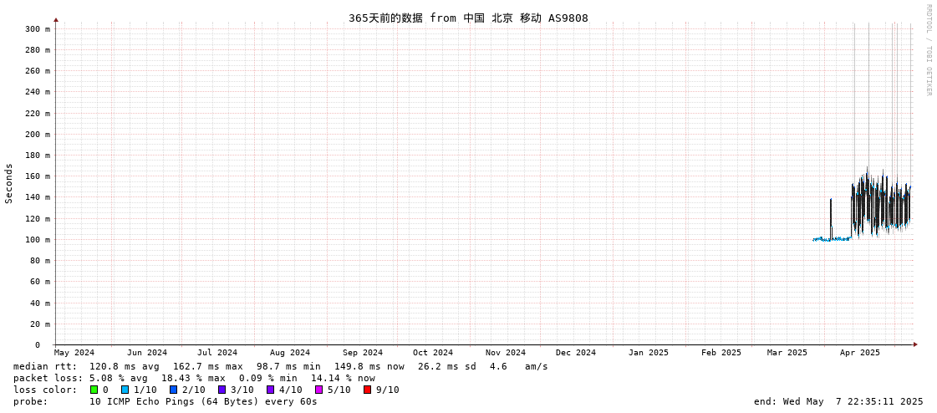Click the magenta 5/10 loss swatch
Viewport: 937px width, 413px height.
tap(319, 390)
